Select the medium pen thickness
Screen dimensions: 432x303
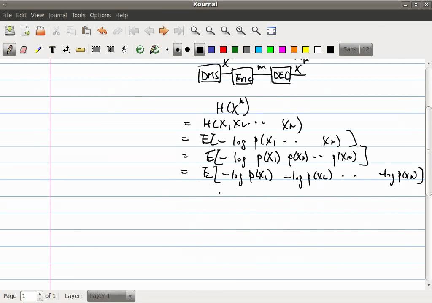point(178,50)
